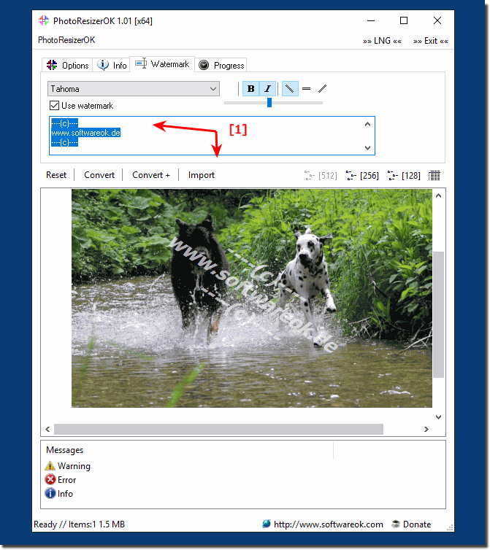490x550 pixels.
Task: Click the Exit menu item
Action: [x=431, y=41]
